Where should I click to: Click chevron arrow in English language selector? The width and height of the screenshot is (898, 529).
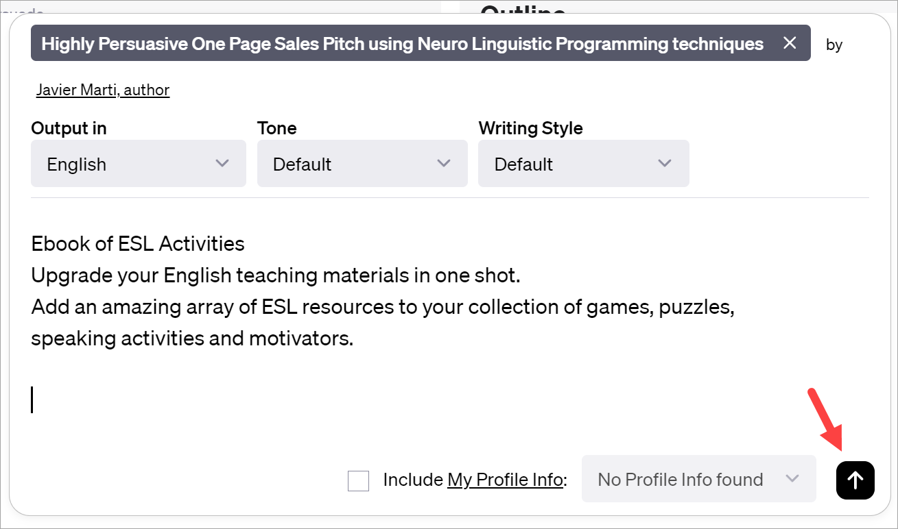pos(222,164)
